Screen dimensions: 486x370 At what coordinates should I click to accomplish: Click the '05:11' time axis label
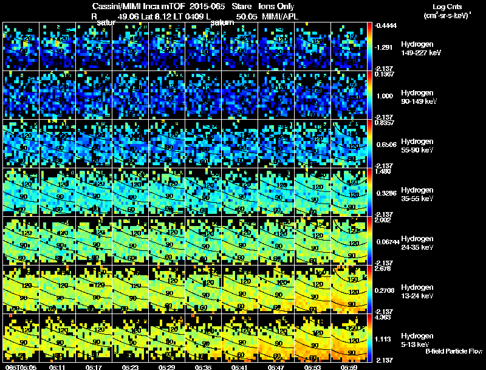(58, 368)
